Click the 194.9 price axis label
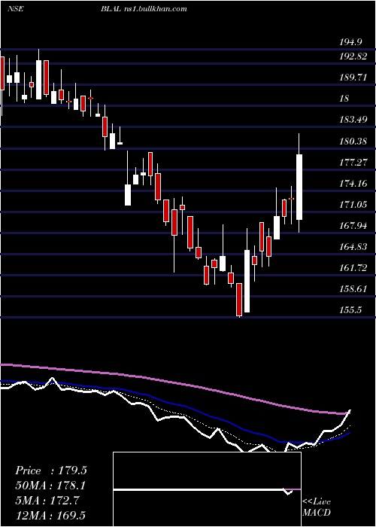The width and height of the screenshot is (376, 527). 350,42
